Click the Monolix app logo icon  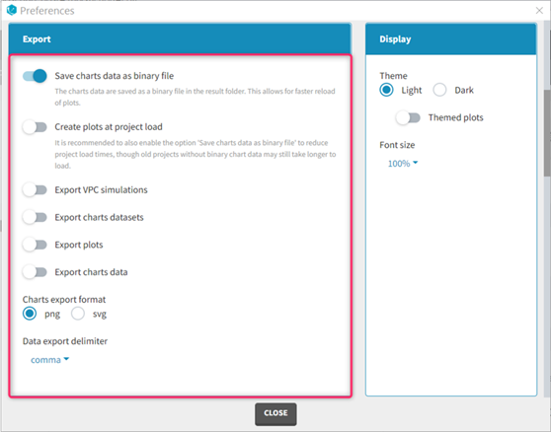click(x=12, y=10)
